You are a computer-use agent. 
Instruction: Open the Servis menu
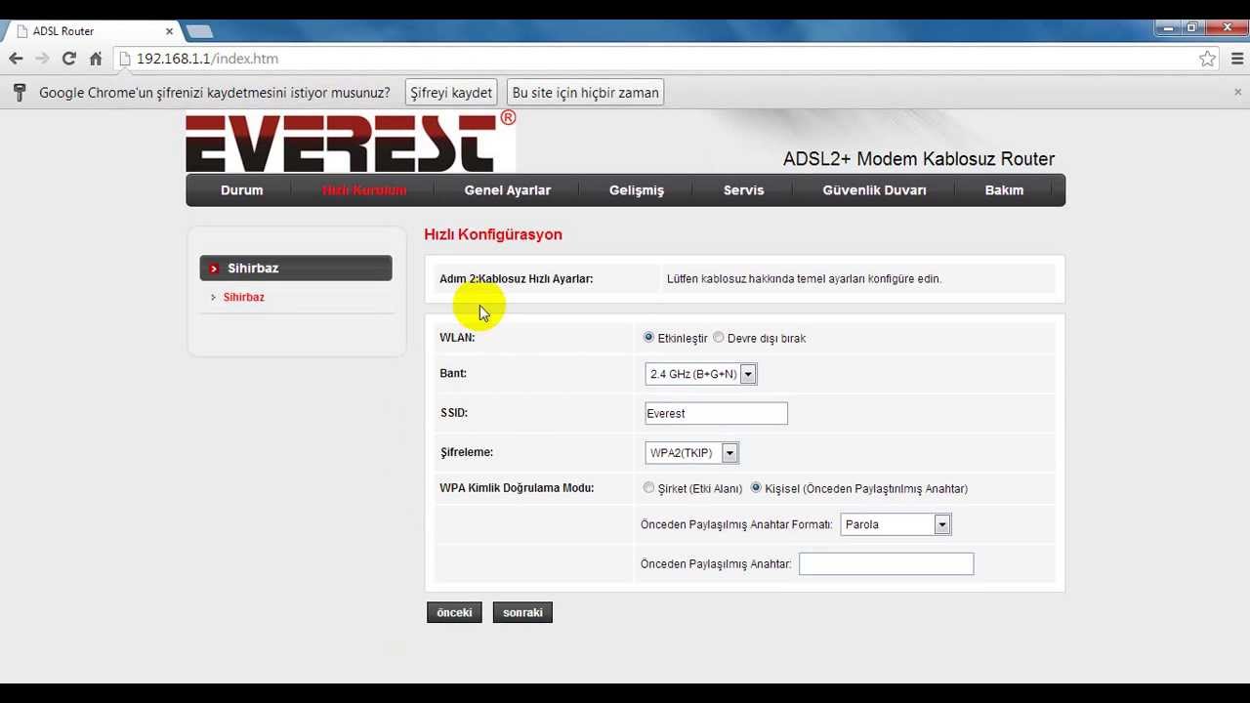coord(744,190)
